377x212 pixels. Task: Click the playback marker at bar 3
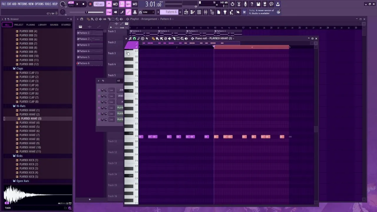click(214, 47)
